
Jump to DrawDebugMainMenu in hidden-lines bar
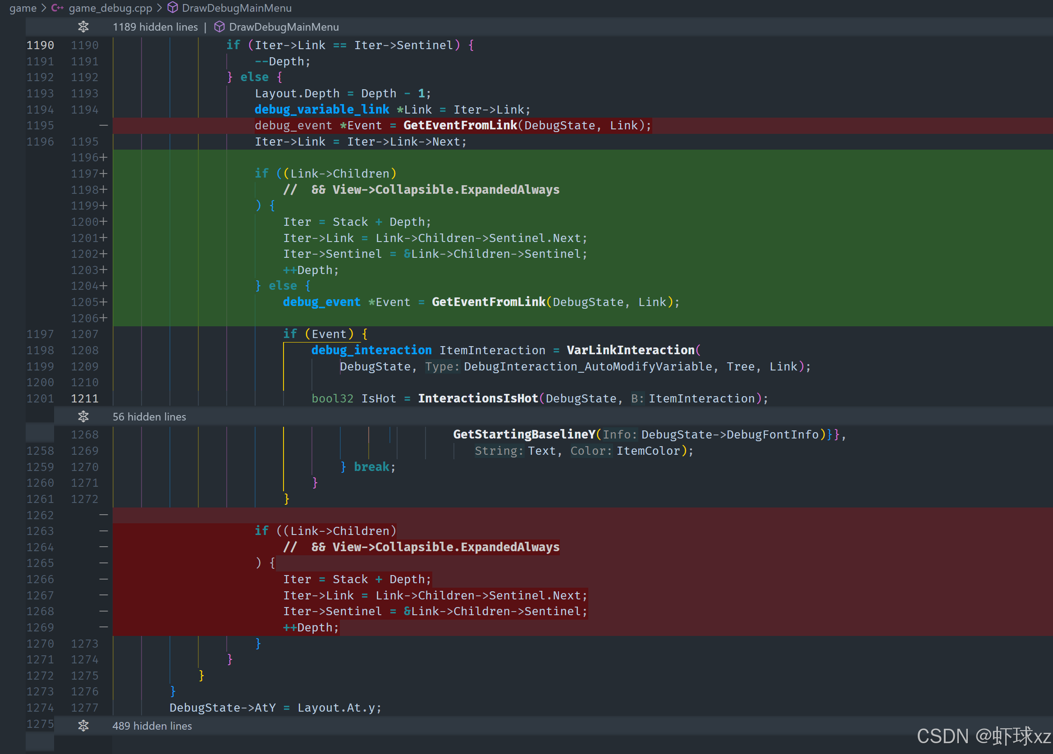coord(284,27)
